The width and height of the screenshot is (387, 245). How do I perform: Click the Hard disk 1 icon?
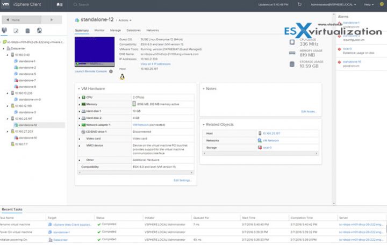click(x=83, y=111)
